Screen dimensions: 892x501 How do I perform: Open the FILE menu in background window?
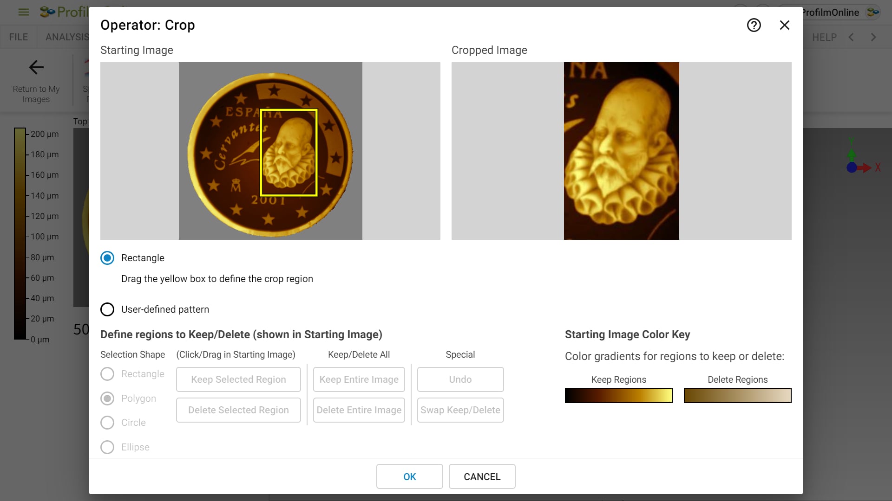(x=19, y=37)
